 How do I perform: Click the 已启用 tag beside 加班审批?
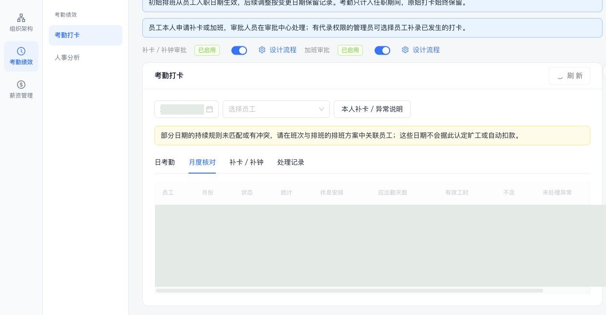(x=350, y=50)
